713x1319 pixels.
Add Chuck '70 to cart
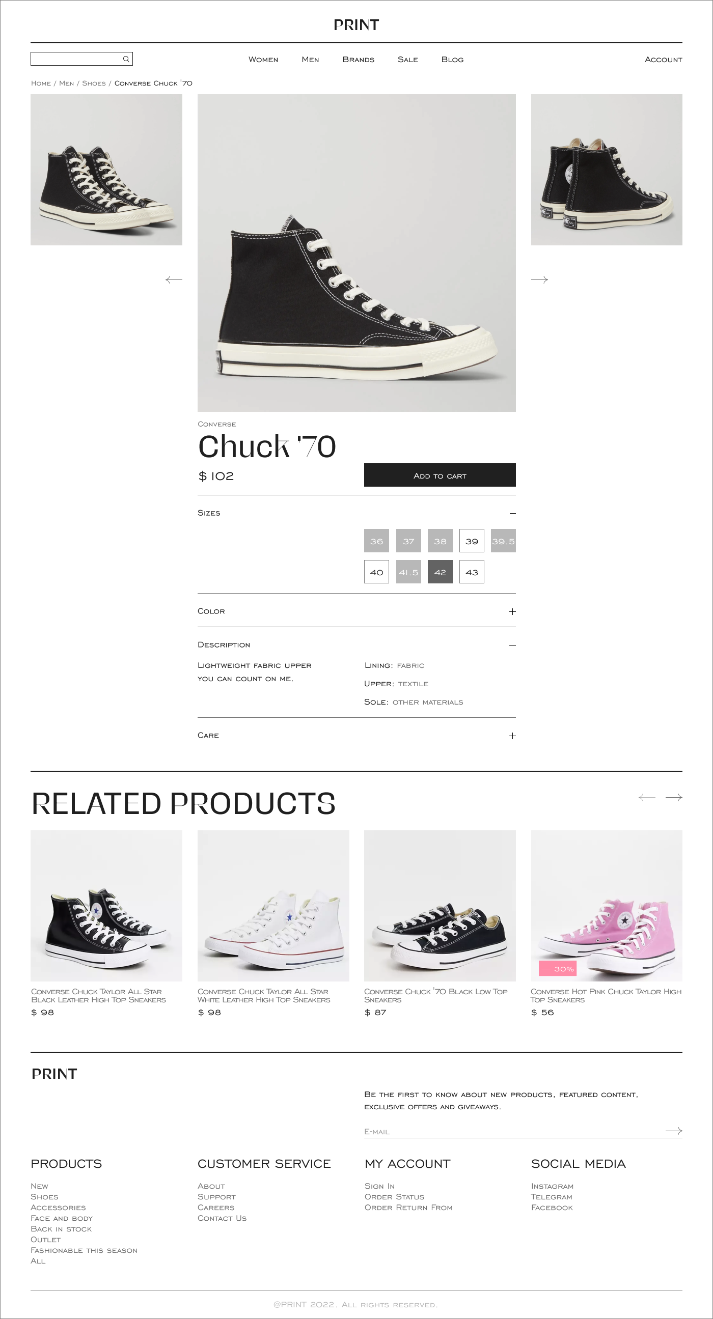pyautogui.click(x=440, y=475)
